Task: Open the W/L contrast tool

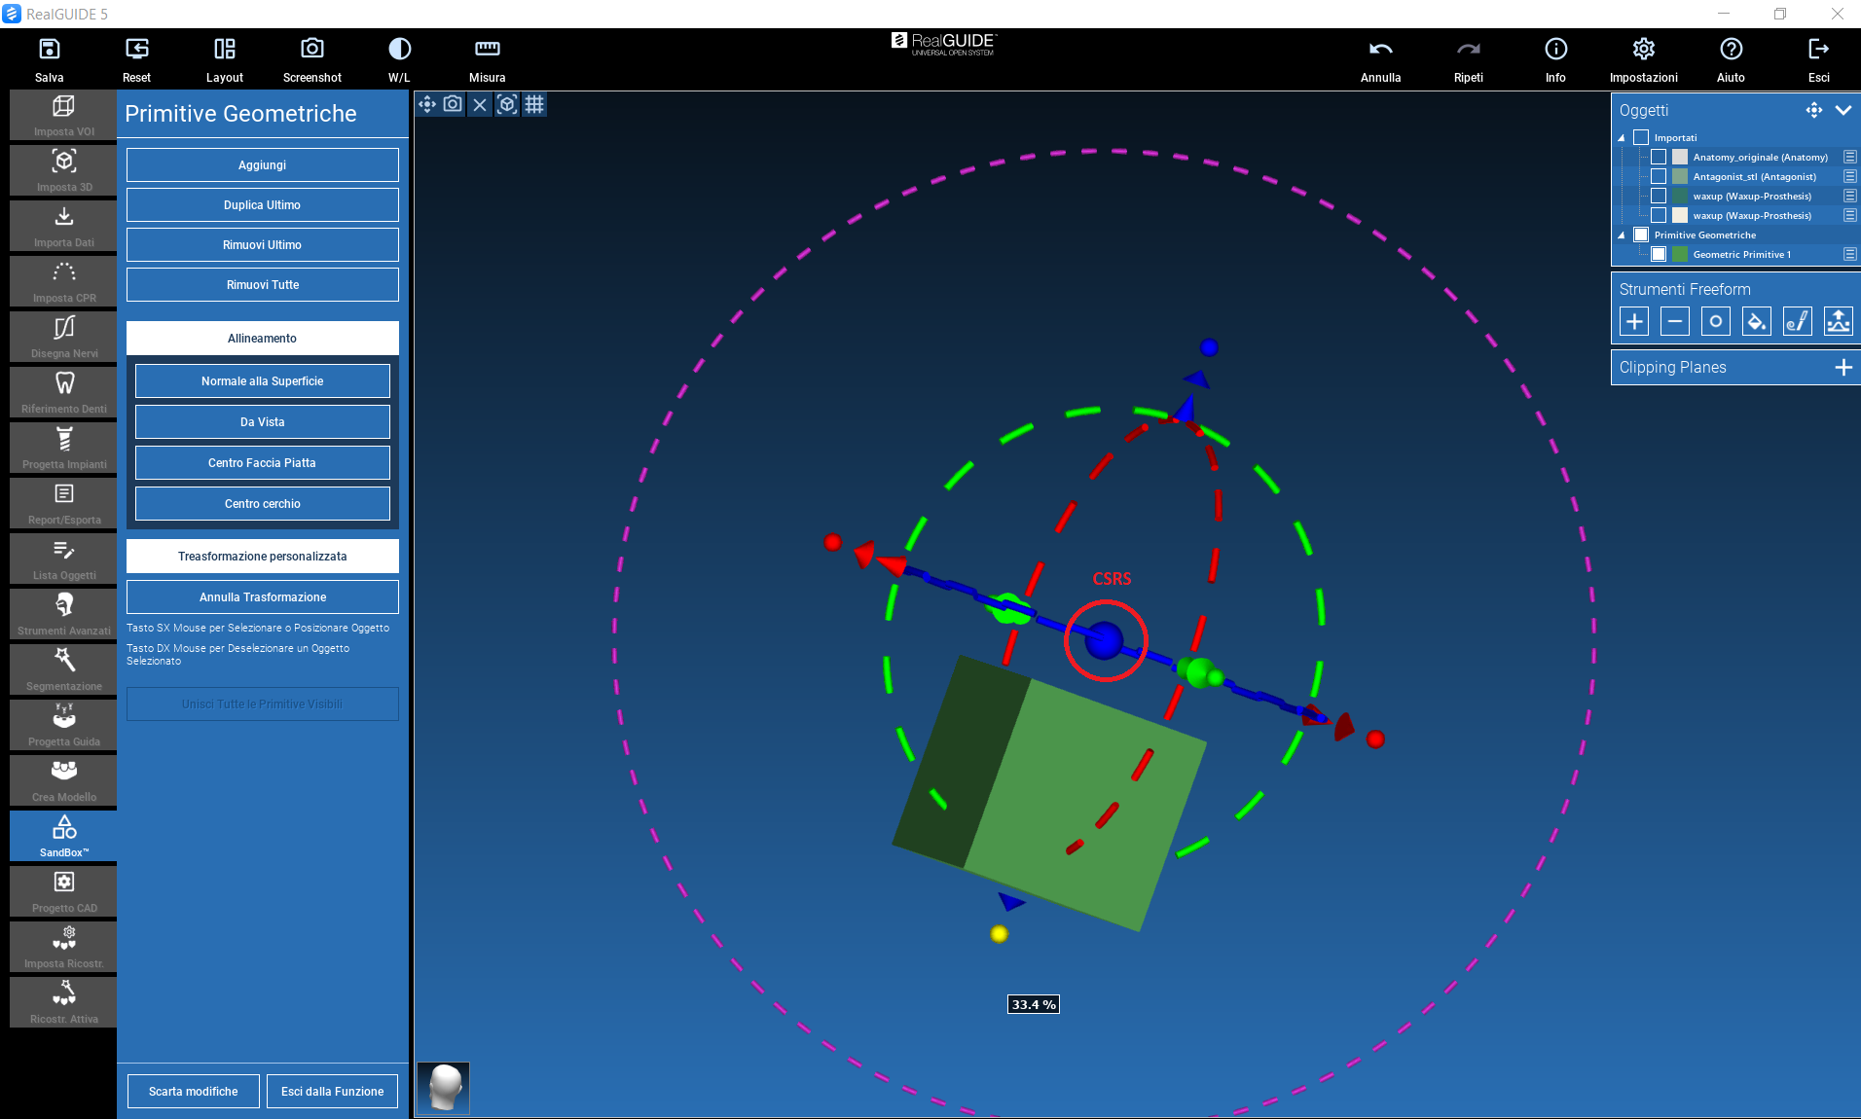Action: [399, 50]
